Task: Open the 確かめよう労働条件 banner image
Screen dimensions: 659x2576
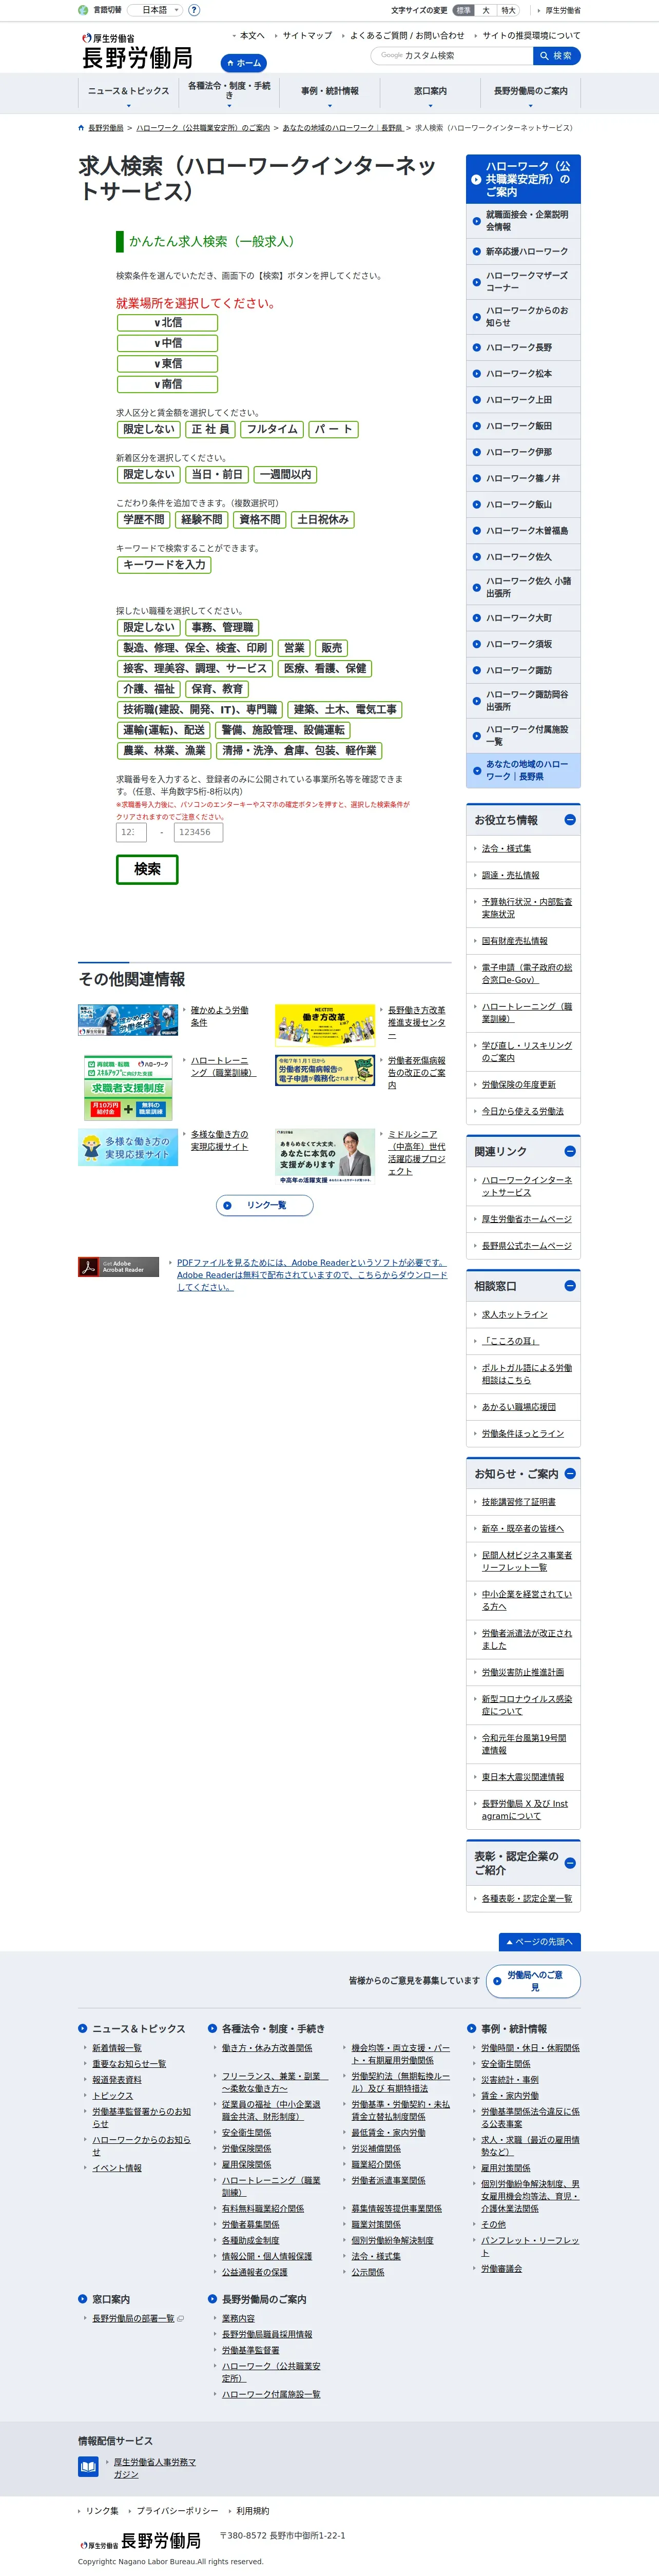Action: tap(128, 1020)
